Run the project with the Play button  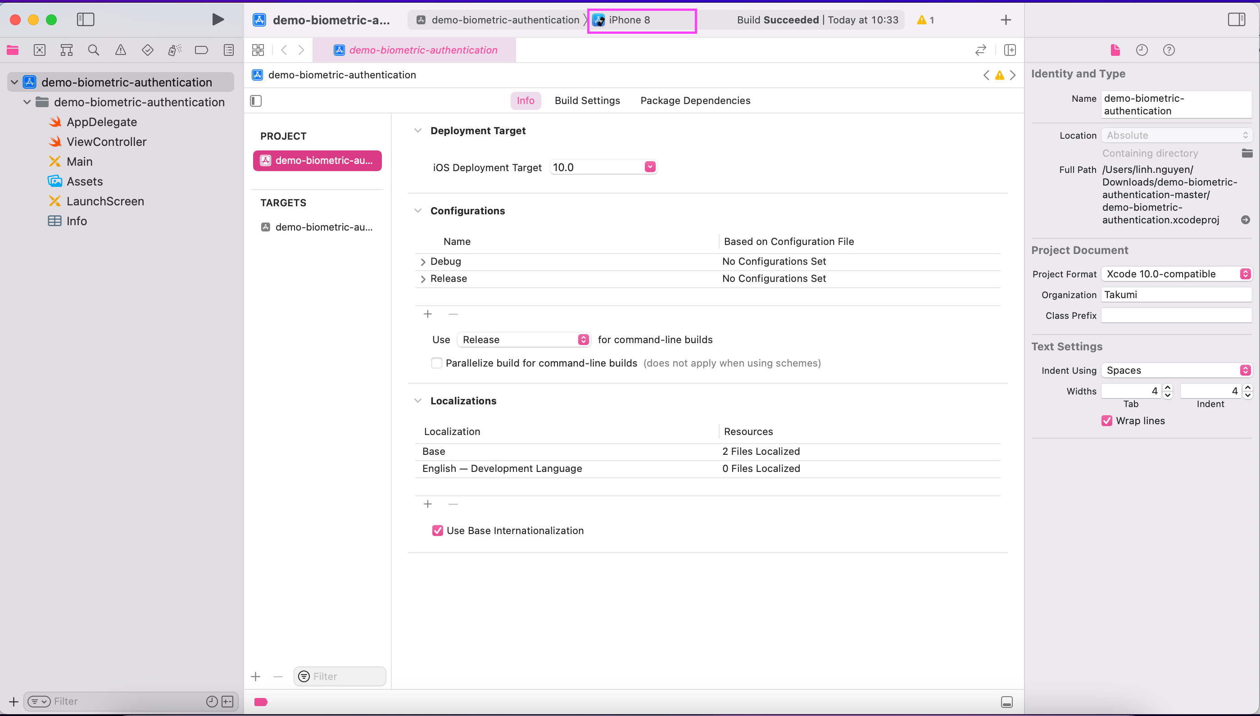tap(218, 20)
